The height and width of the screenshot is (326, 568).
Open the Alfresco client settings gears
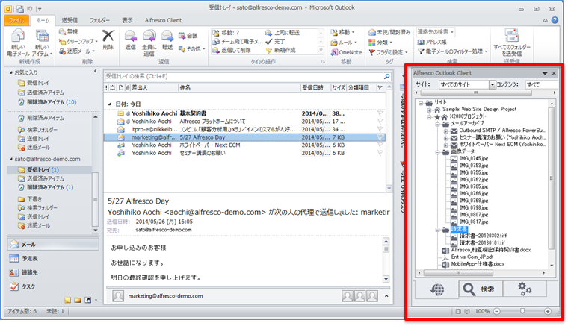coord(524,289)
